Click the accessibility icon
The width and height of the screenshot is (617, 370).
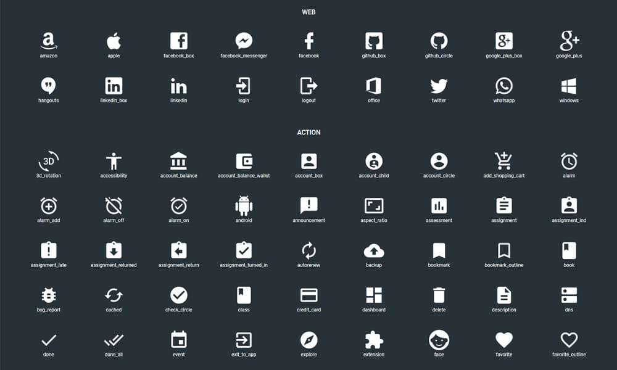[x=114, y=161]
